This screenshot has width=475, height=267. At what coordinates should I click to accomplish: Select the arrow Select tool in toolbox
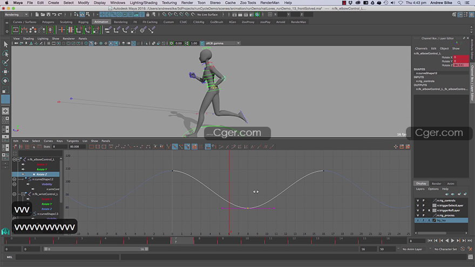[5, 44]
